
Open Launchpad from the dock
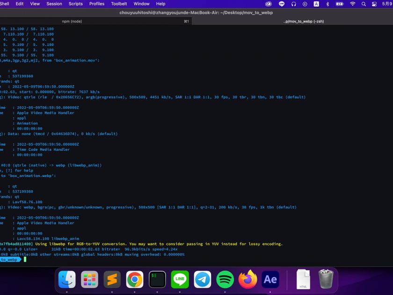point(89,280)
